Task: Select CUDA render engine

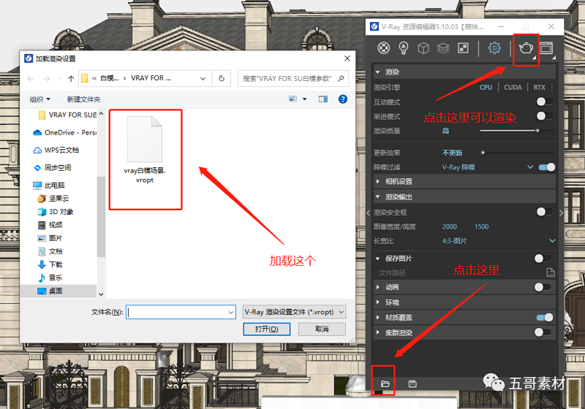Action: pos(513,88)
